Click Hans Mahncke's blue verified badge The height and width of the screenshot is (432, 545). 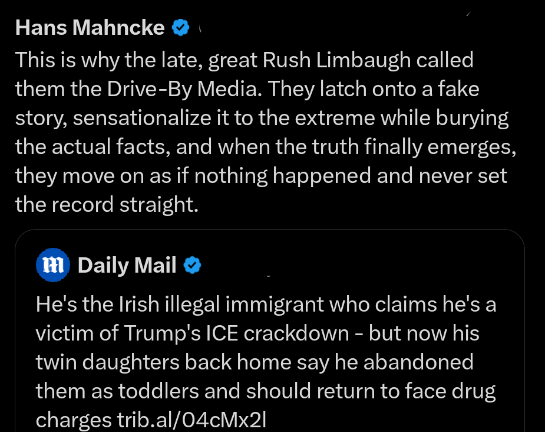180,27
